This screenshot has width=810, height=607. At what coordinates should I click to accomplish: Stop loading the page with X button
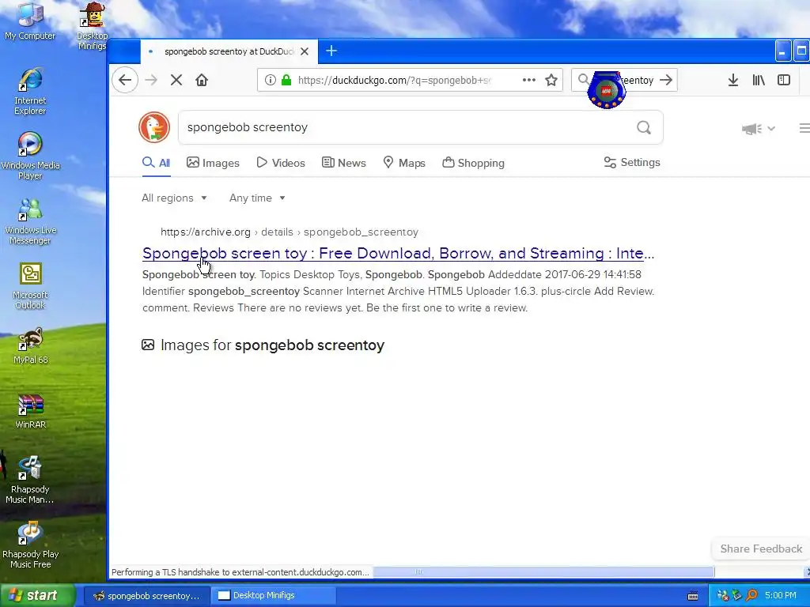click(176, 80)
